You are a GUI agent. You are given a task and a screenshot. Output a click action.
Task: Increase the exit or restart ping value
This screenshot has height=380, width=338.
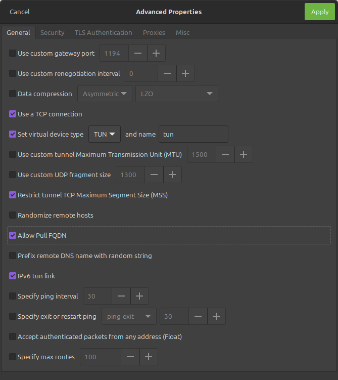coord(216,316)
